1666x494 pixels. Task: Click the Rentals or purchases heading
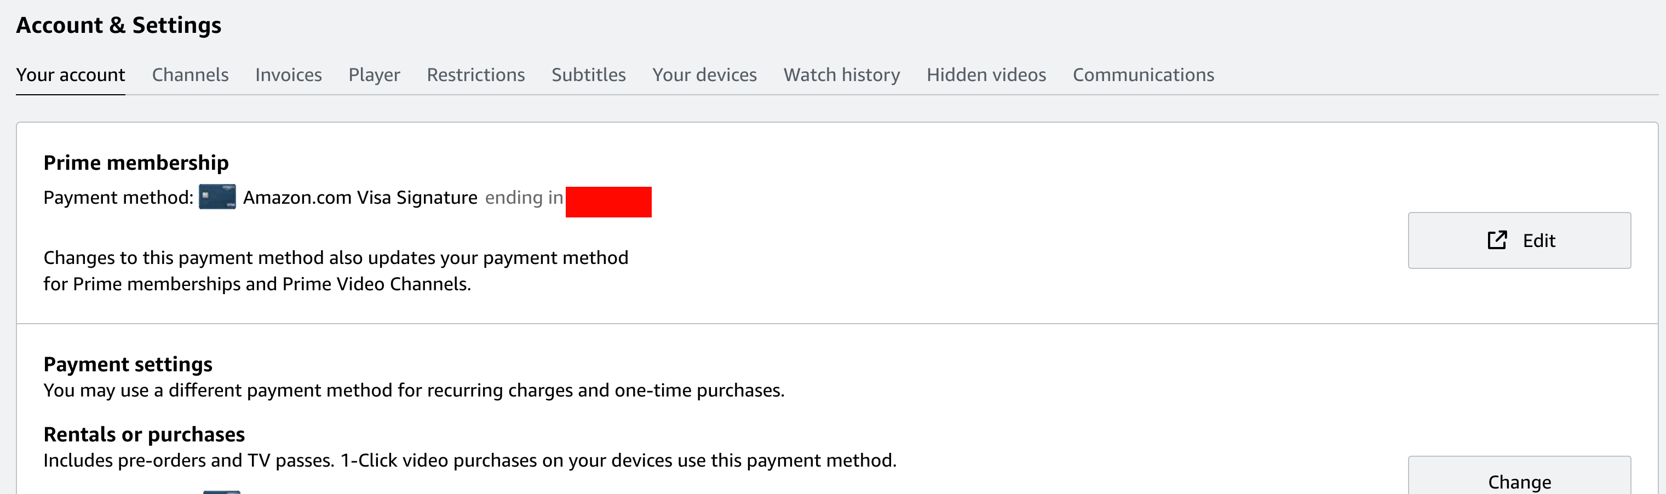coord(143,434)
